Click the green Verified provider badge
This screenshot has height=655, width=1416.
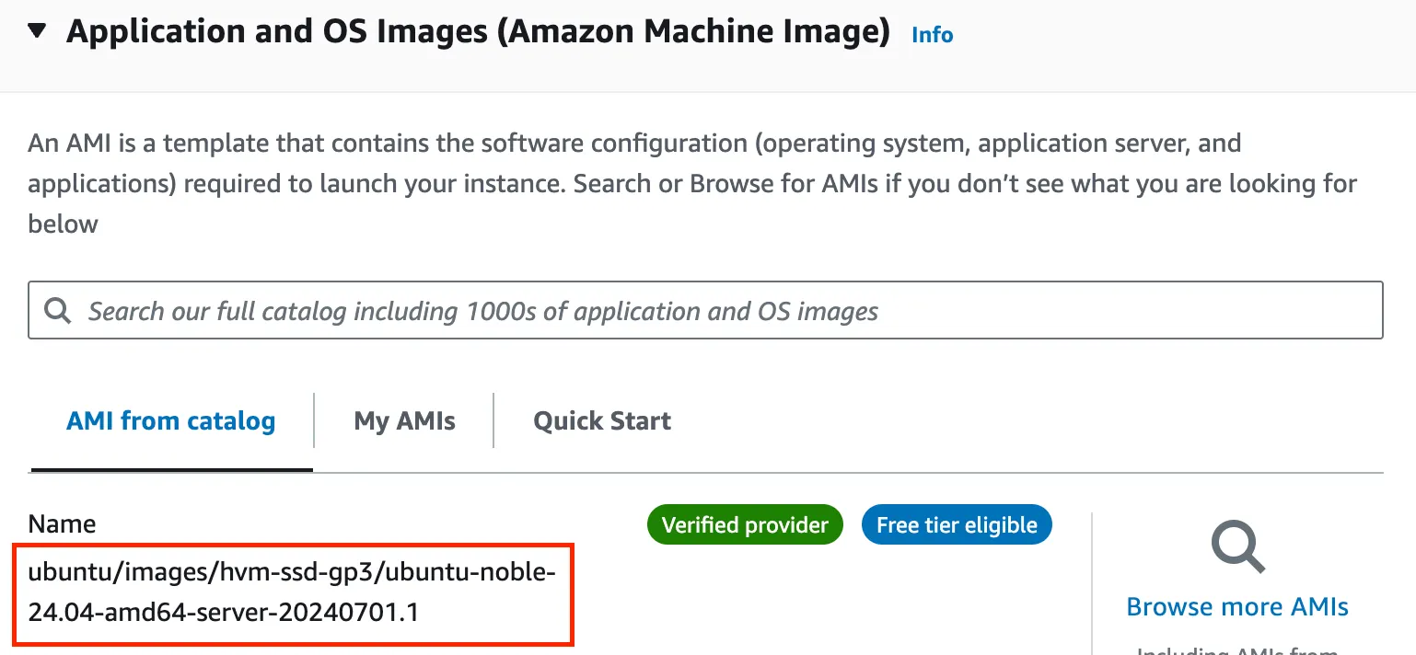745,525
